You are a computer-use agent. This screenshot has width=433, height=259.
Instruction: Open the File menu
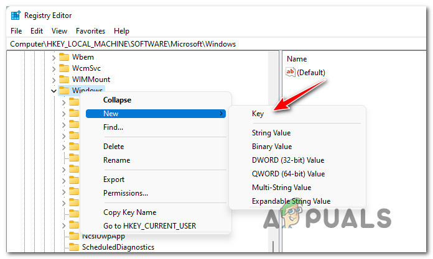[16, 31]
